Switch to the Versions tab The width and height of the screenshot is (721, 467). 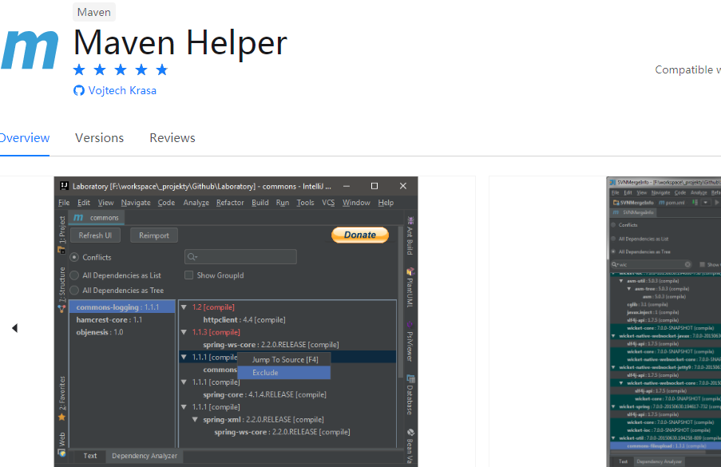[x=99, y=138]
